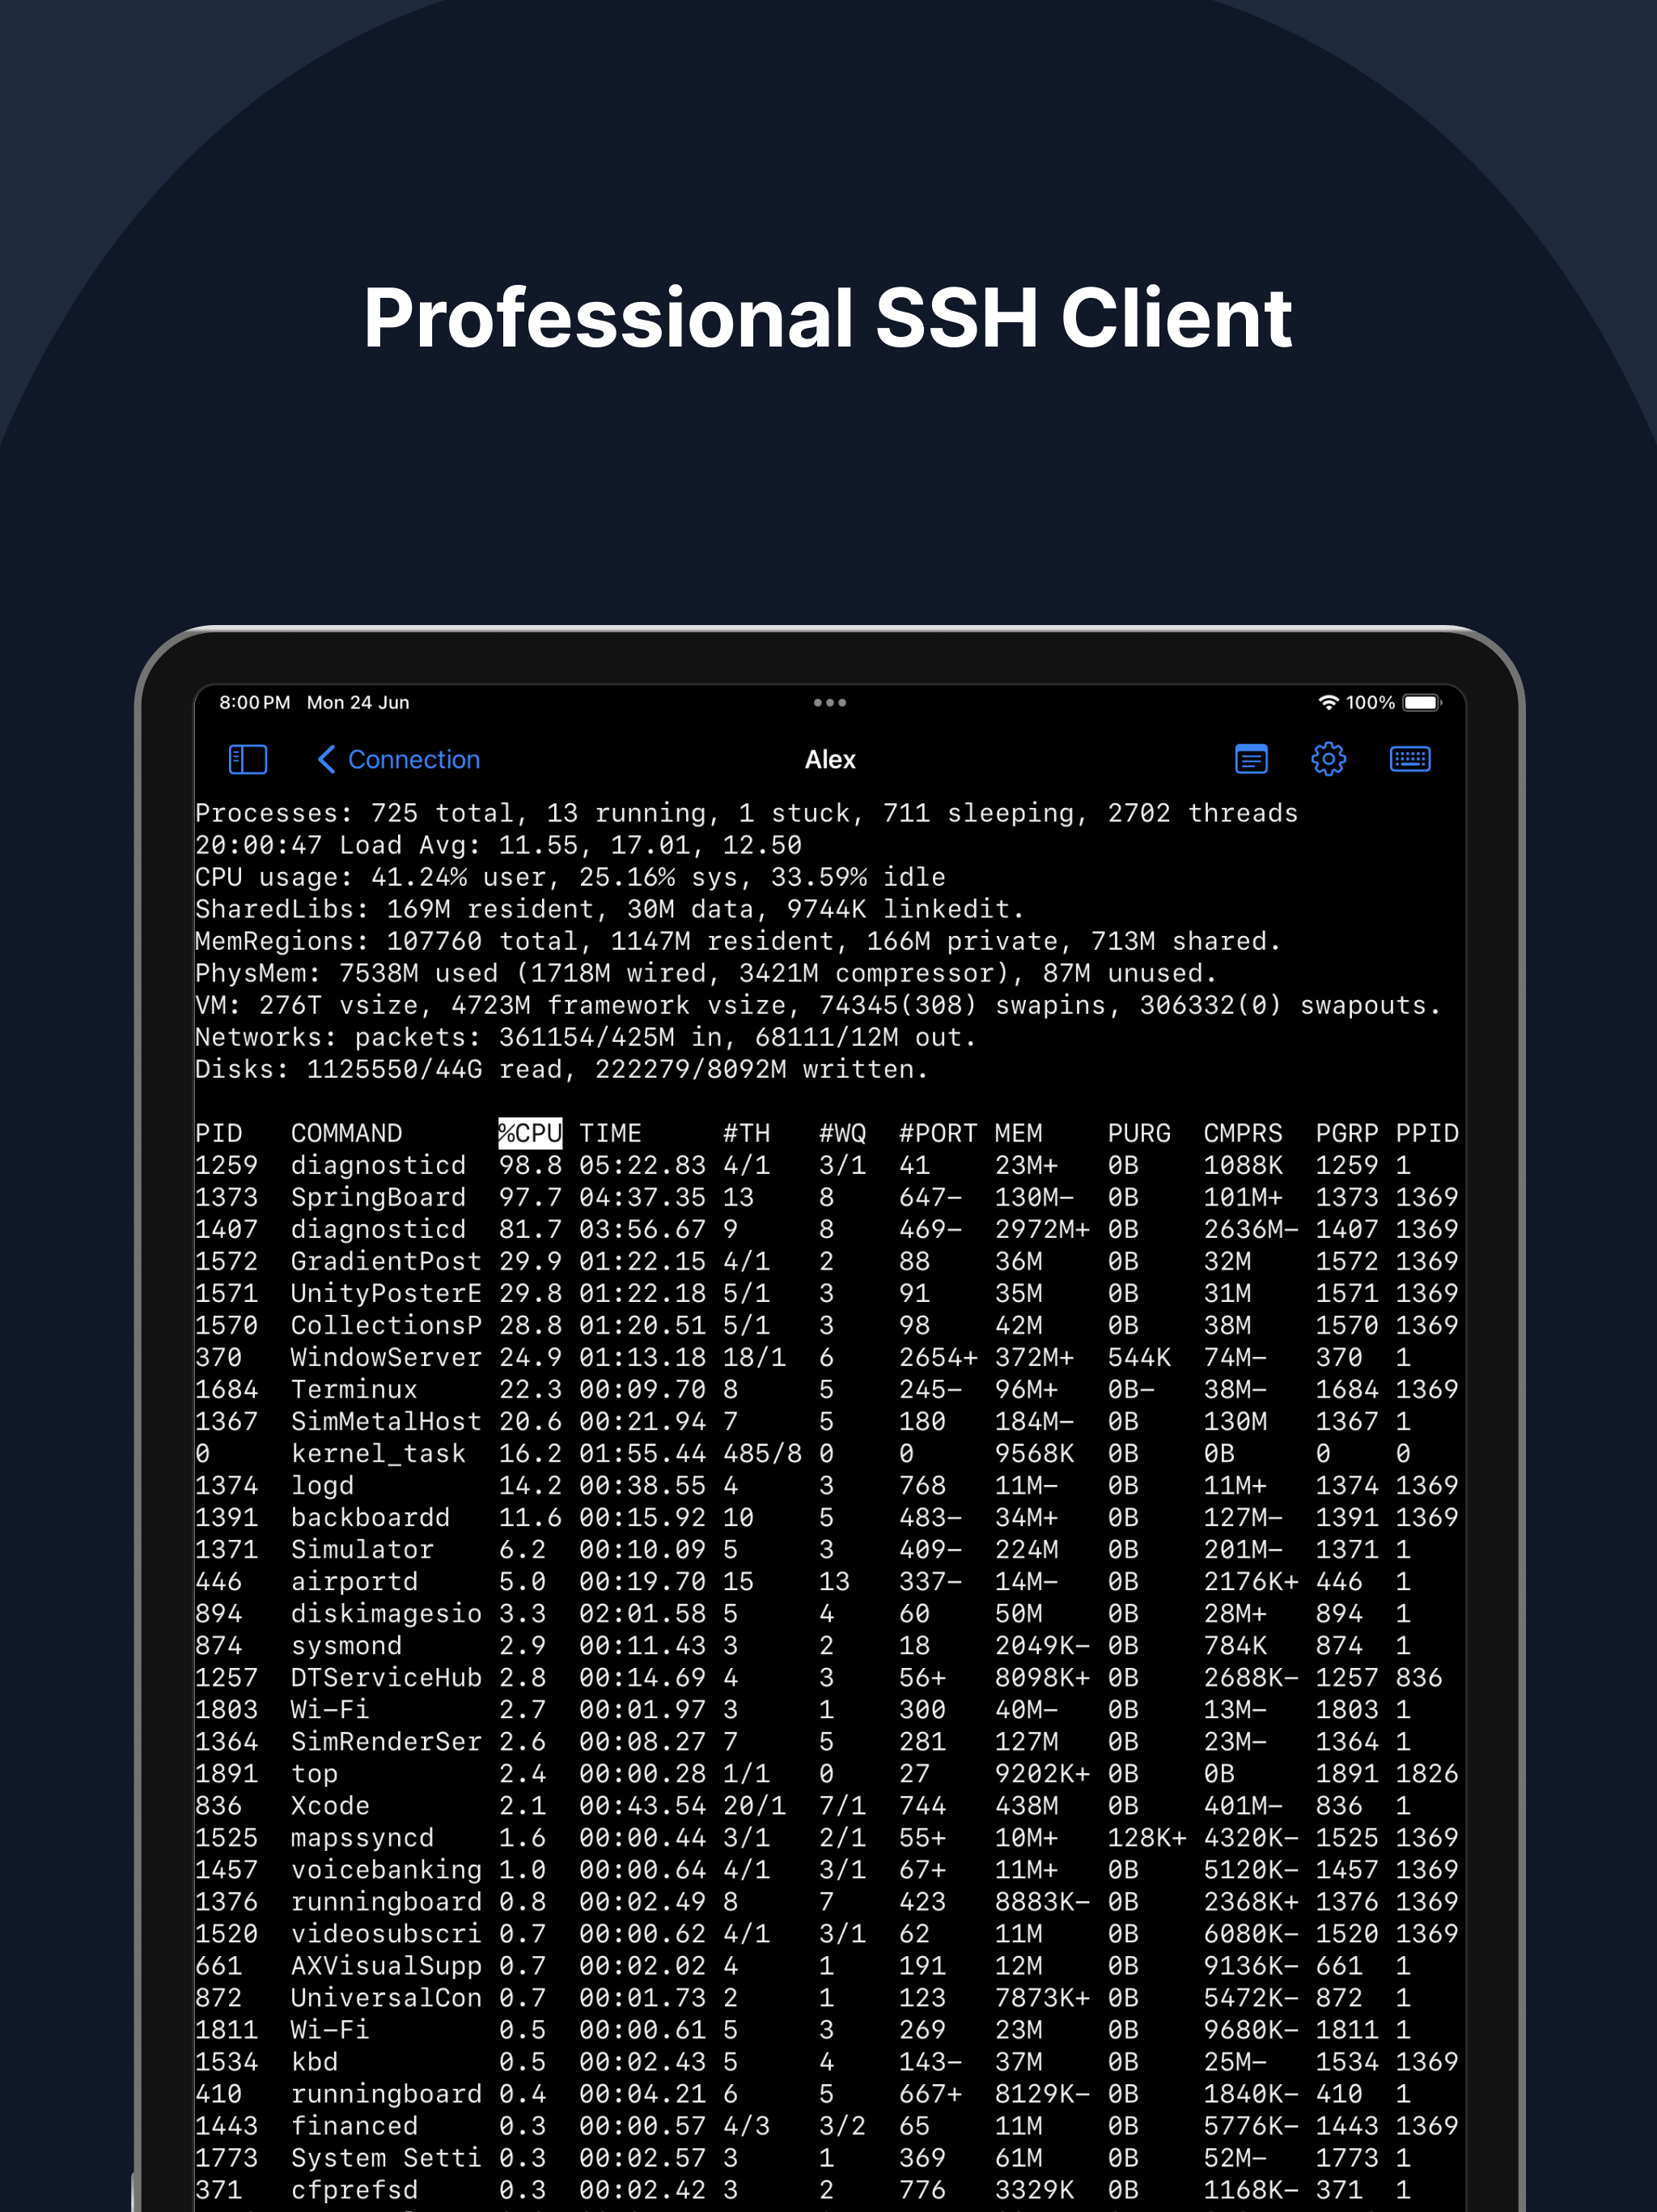Click the COMMAND column header
The height and width of the screenshot is (2212, 1657).
click(347, 1133)
